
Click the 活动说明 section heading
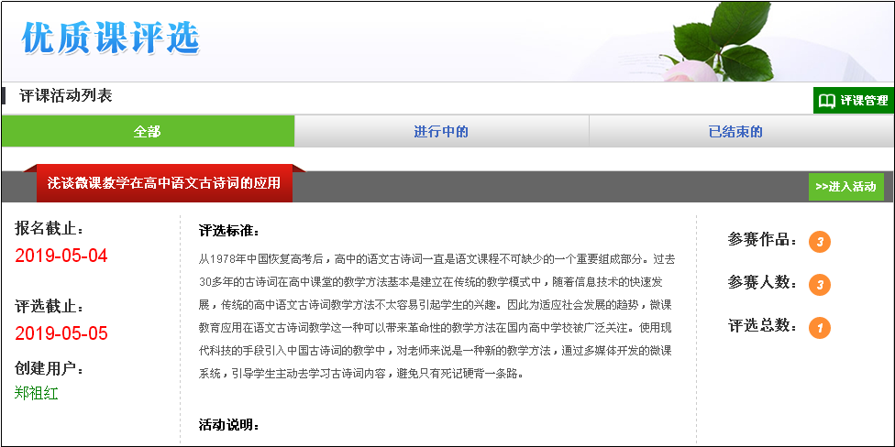[229, 425]
